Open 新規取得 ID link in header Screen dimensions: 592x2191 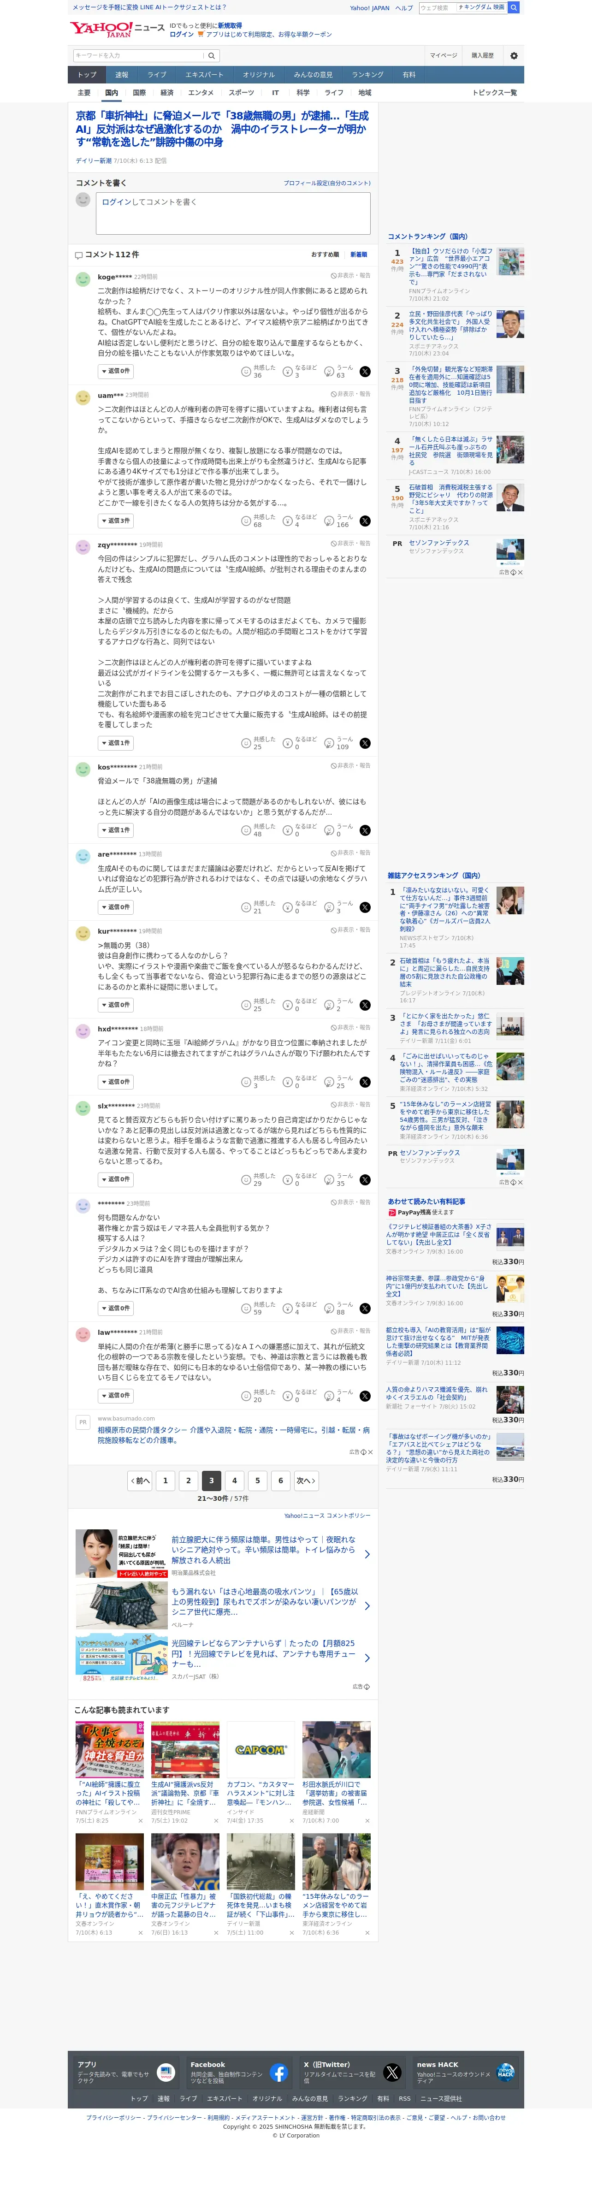click(x=230, y=26)
